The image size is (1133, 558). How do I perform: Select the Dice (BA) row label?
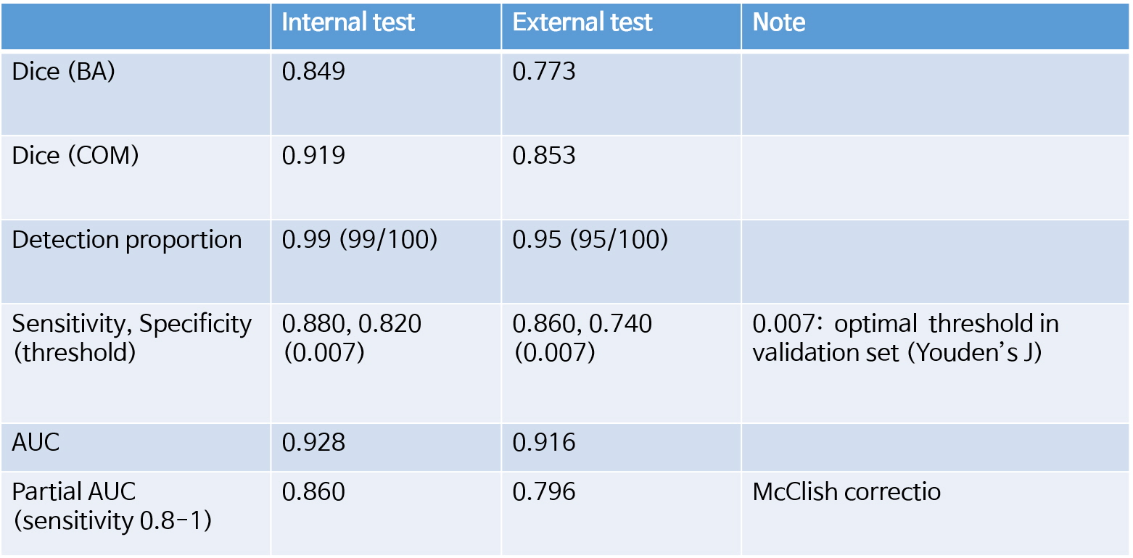point(64,73)
